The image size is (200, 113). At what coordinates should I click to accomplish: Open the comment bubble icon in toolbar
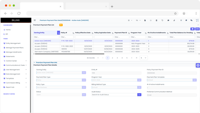(168, 20)
